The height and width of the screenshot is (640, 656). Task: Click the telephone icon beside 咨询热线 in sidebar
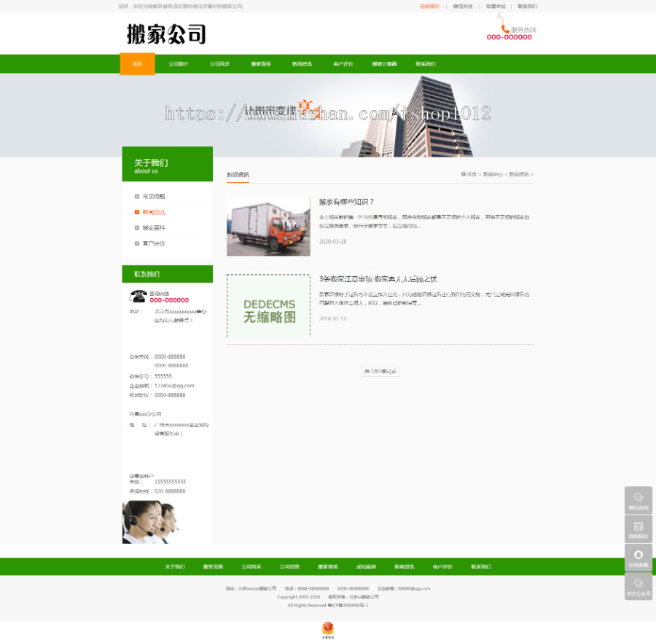pos(139,297)
